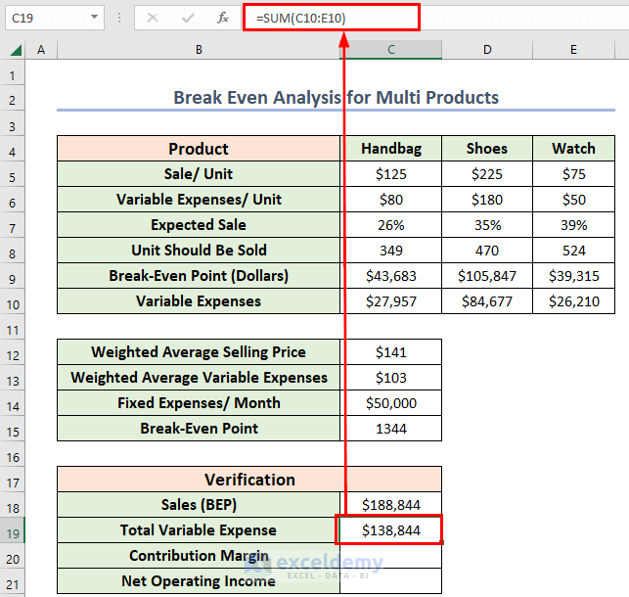The image size is (629, 597).
Task: Select the 'Handbag' header cell
Action: coord(391,149)
